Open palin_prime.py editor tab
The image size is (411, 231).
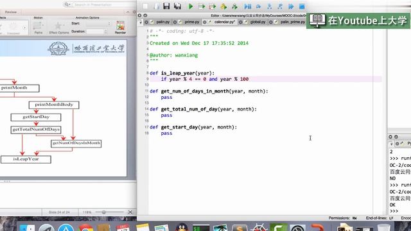coord(293,22)
